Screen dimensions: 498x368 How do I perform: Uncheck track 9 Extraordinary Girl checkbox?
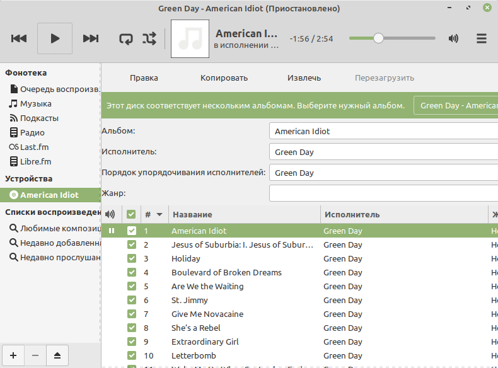[132, 342]
